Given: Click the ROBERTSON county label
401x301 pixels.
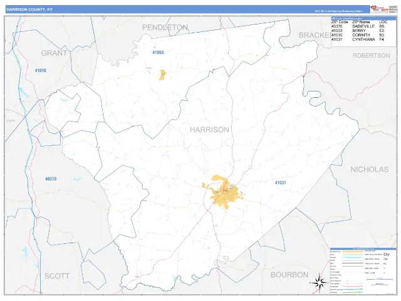Looking at the screenshot, I should 372,56.
